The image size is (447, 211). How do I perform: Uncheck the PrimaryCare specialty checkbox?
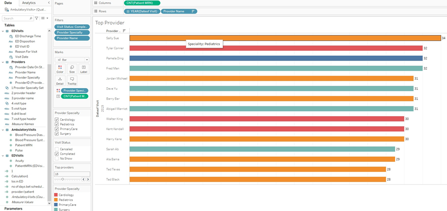coord(57,129)
